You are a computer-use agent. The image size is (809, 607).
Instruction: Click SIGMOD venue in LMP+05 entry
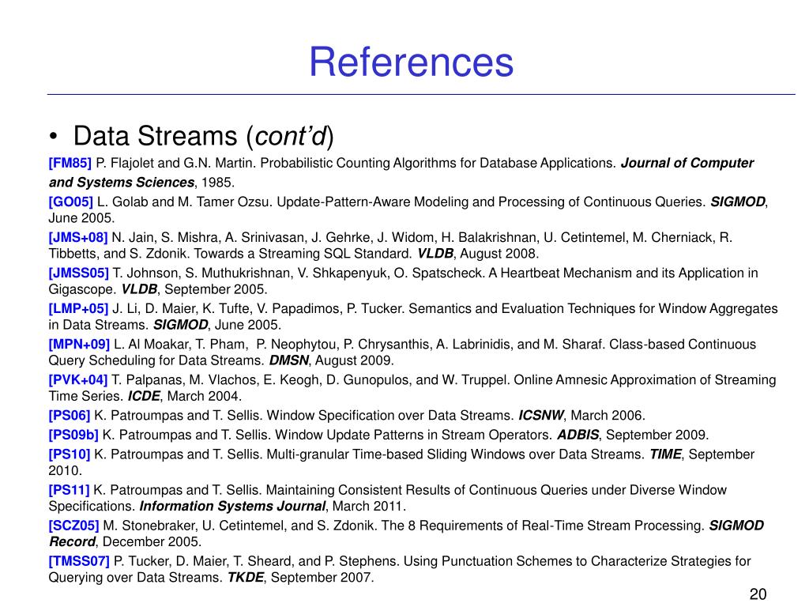[181, 325]
